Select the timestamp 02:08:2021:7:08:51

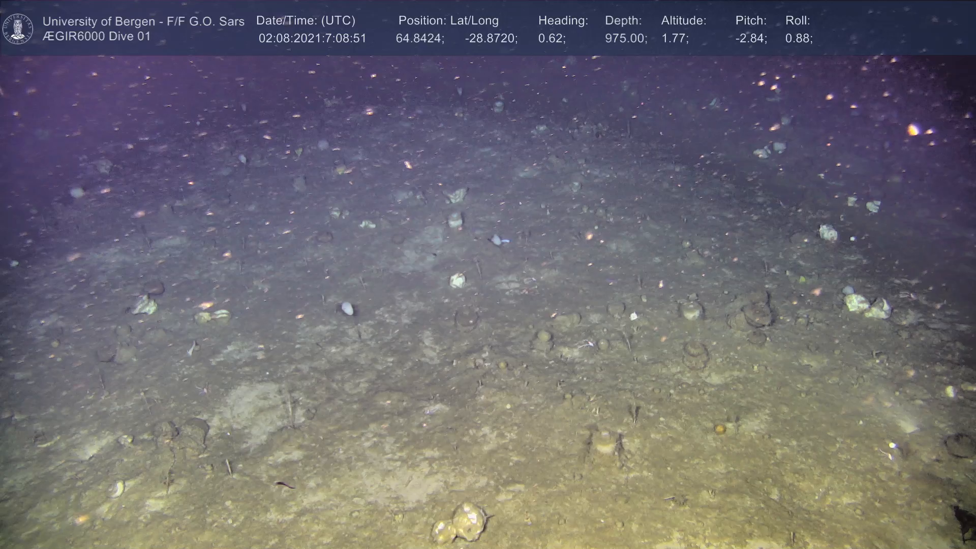pos(312,39)
